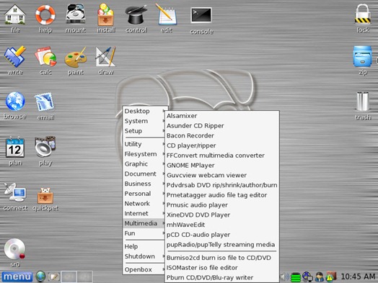The height and width of the screenshot is (283, 378).
Task: Expand the Setup submenu
Action: [x=145, y=131]
